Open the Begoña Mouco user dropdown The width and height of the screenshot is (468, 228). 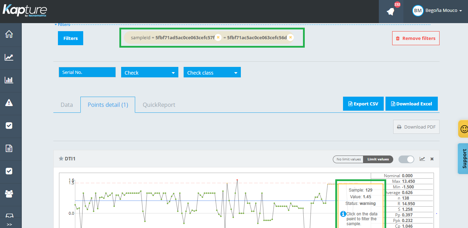[444, 11]
